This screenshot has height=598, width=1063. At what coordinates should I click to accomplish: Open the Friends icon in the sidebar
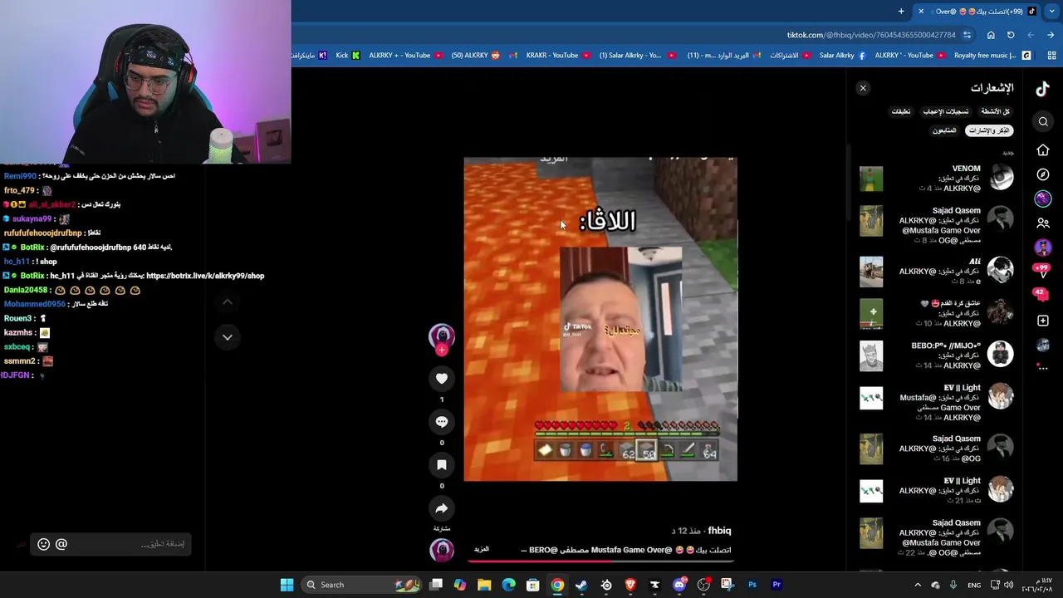(1043, 223)
